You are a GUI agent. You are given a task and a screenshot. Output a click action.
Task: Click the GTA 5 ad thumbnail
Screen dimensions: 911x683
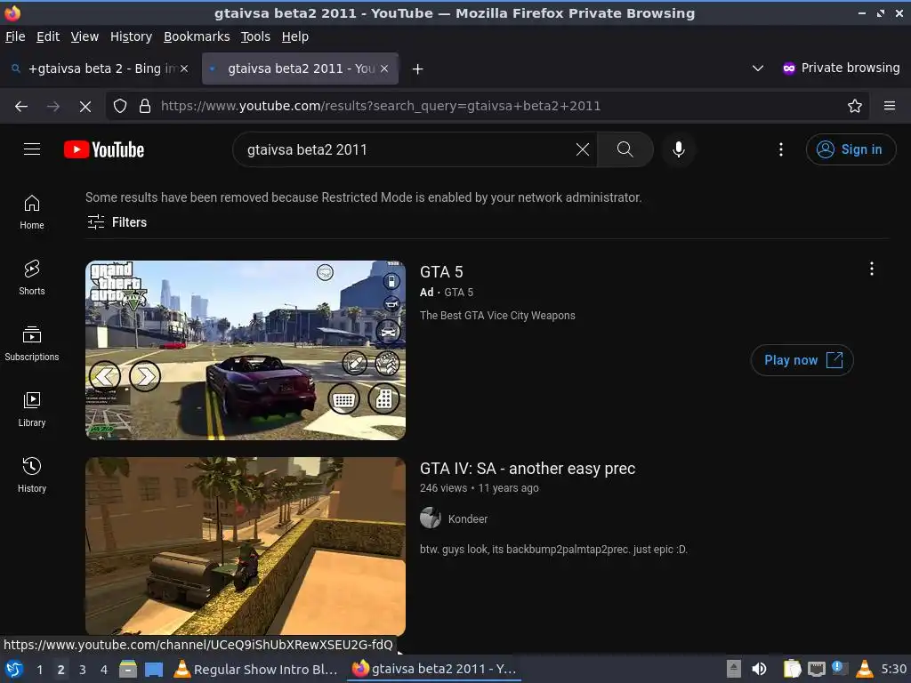point(246,350)
